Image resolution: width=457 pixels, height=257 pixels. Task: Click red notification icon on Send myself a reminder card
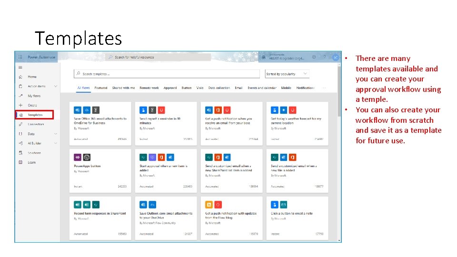[161, 110]
